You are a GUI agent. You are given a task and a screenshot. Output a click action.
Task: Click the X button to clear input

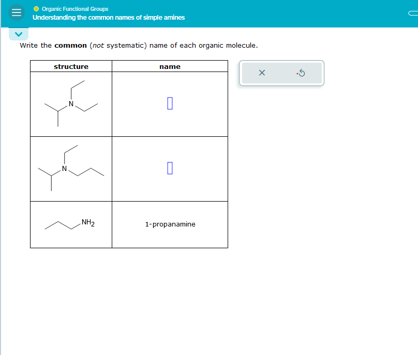click(x=262, y=73)
